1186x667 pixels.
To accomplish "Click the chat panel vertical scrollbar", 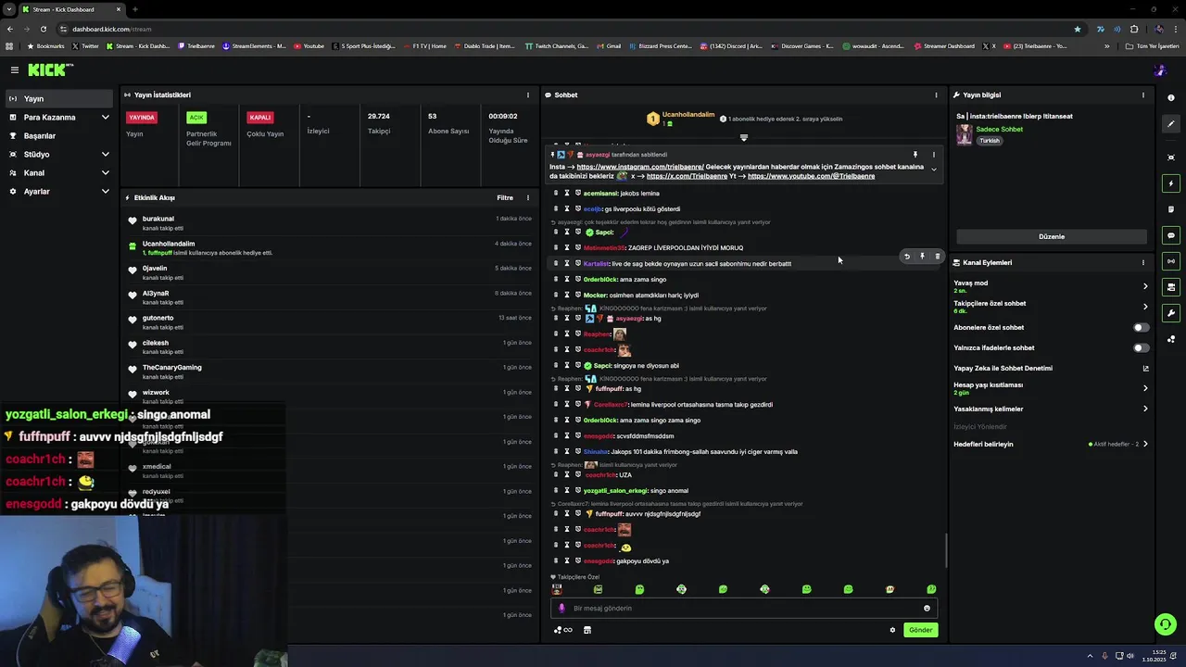I will click(x=946, y=551).
